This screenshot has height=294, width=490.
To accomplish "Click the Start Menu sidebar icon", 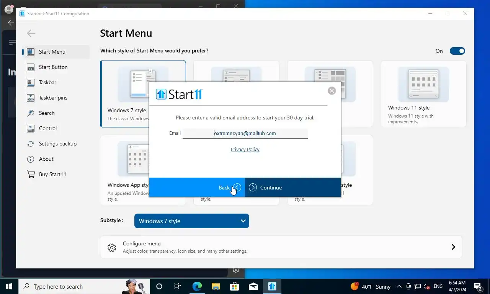I will pyautogui.click(x=31, y=52).
